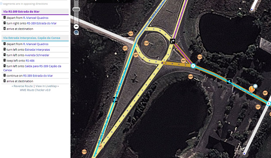Image resolution: width=271 pixels, height=158 pixels.
Task: Click arrive at destination under Via Estrada Interpraias
Action: 20,81
